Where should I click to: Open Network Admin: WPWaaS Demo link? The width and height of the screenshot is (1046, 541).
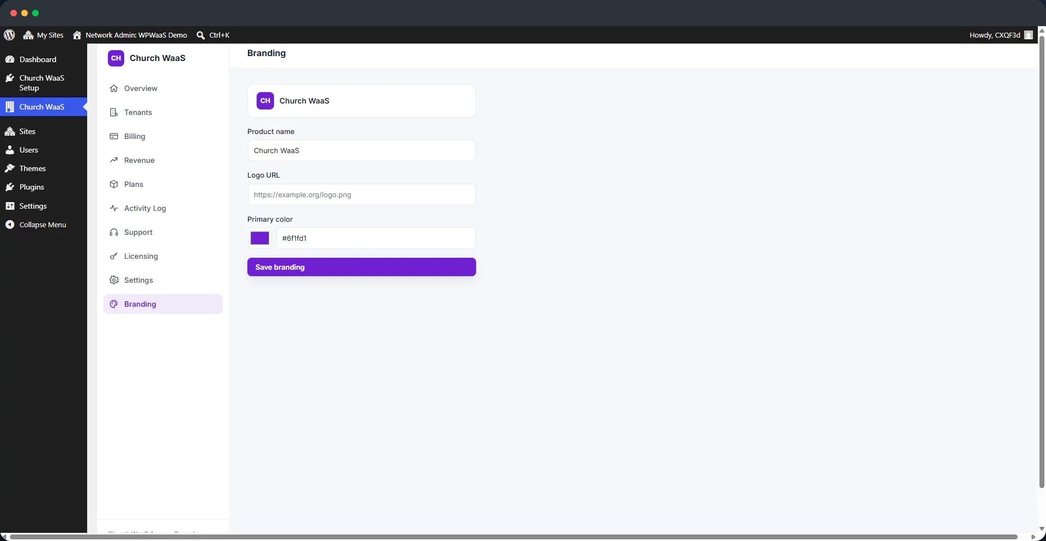pos(130,35)
